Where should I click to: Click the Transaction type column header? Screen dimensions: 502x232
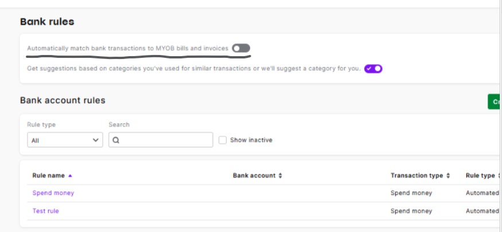tap(417, 176)
